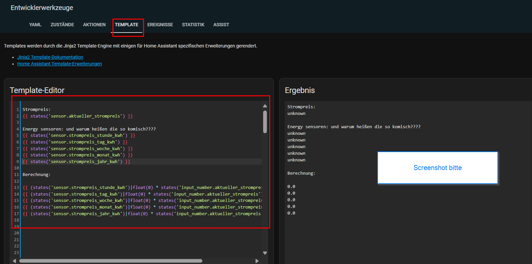The image size is (532, 264).
Task: Click 'Berechnung:' in the Ergebnis output
Action: (301, 173)
